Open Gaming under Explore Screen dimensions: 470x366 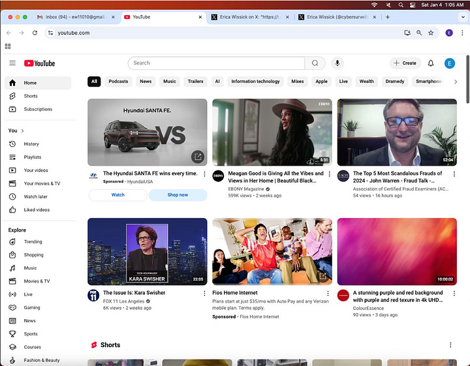38,307
